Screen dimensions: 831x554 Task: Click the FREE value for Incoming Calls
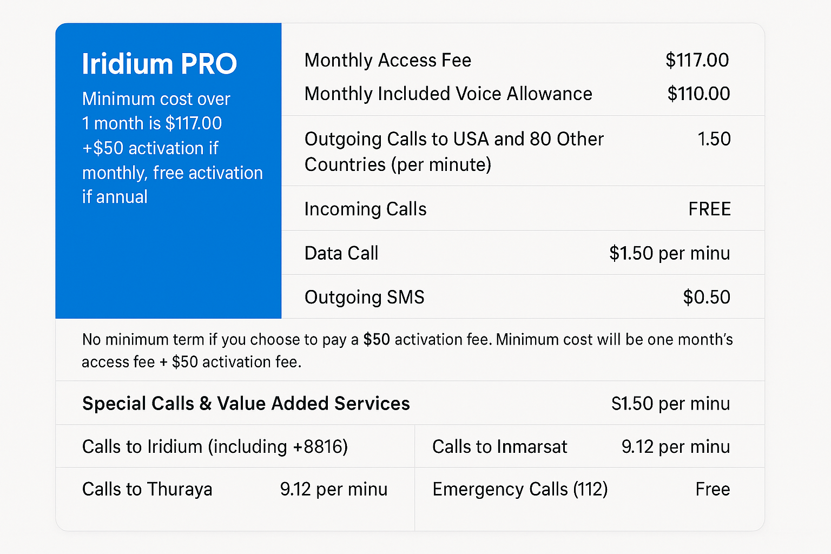pyautogui.click(x=709, y=209)
